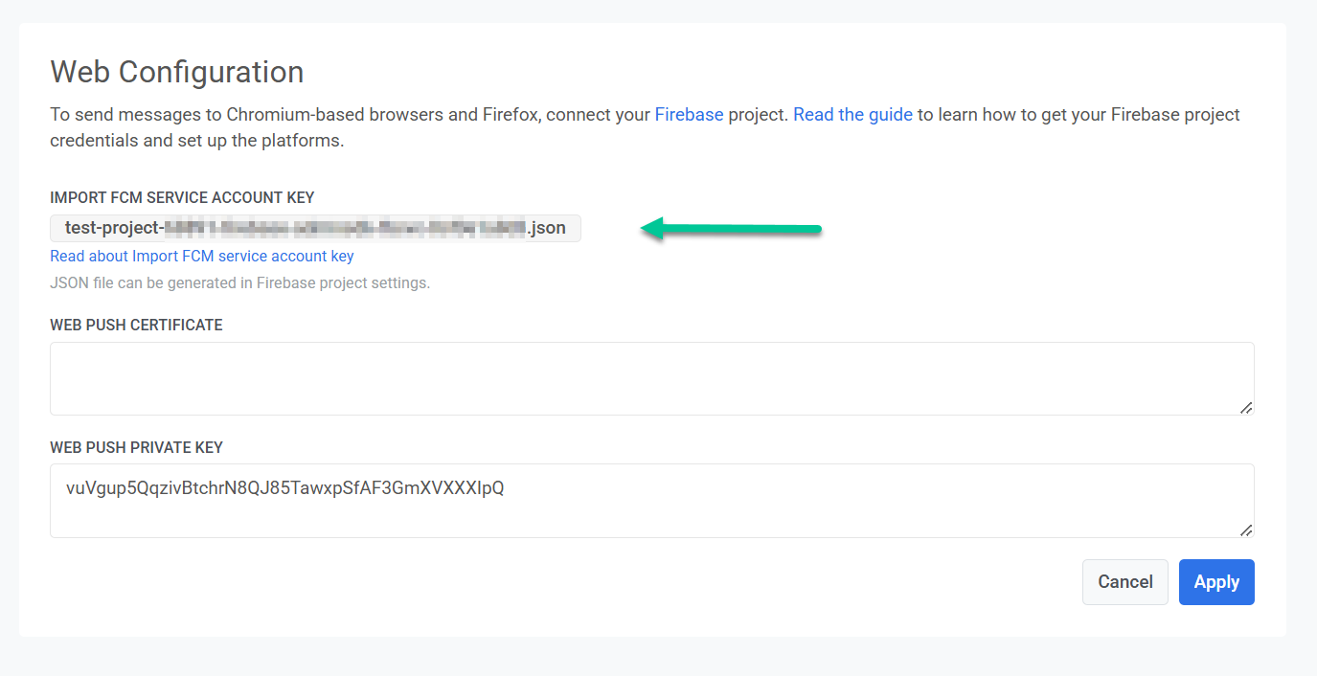Grab the Web Push Certificate resize handle
The width and height of the screenshot is (1317, 676).
[x=1246, y=407]
